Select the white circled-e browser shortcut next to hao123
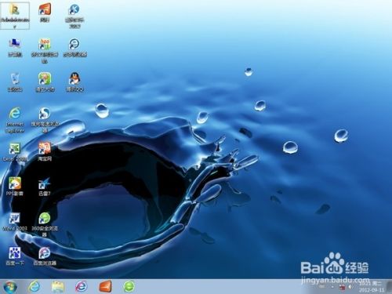This screenshot has height=294, width=392. pos(74,47)
